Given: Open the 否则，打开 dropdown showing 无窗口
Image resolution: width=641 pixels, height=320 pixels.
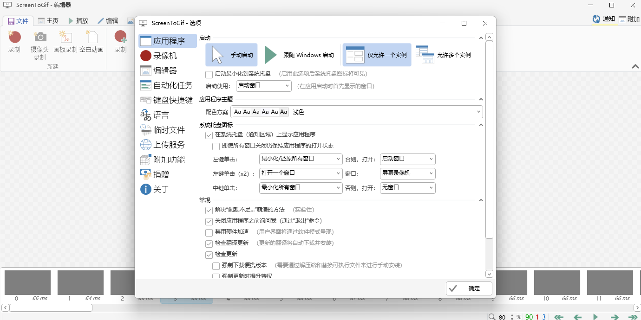Looking at the screenshot, I should pyautogui.click(x=408, y=188).
